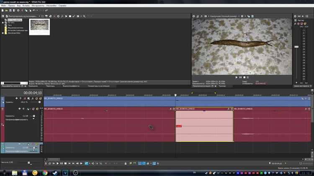Create a new project from main toolbar
The height and width of the screenshot is (176, 314).
tap(3, 10)
